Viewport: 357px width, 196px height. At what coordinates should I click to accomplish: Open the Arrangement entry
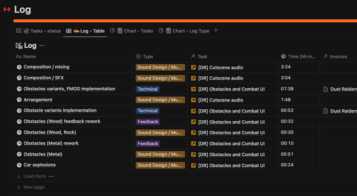coord(38,100)
